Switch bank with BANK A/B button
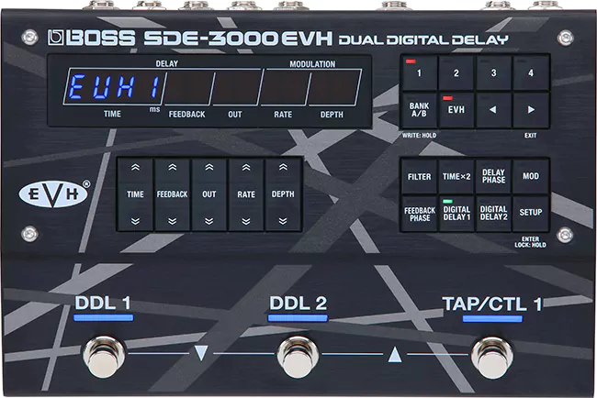 [x=419, y=110]
